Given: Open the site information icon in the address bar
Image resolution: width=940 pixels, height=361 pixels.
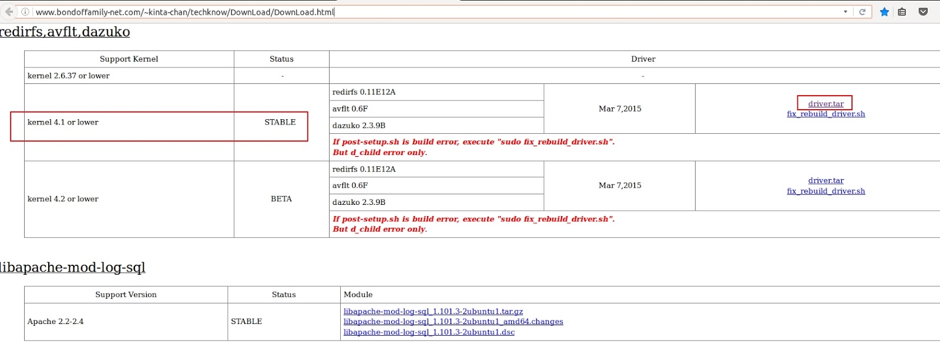Looking at the screenshot, I should pyautogui.click(x=25, y=12).
